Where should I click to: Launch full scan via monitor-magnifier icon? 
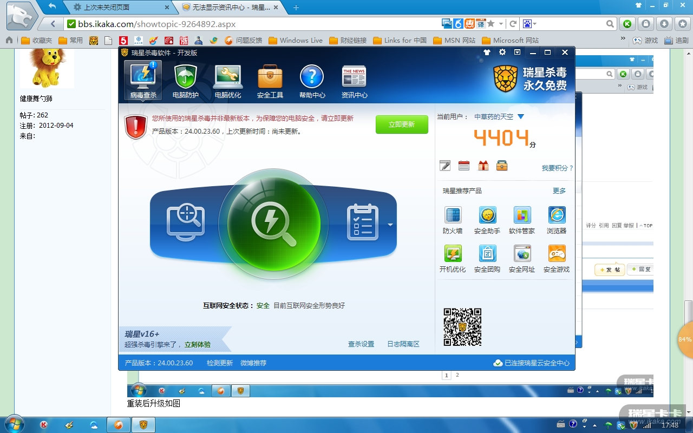point(186,222)
